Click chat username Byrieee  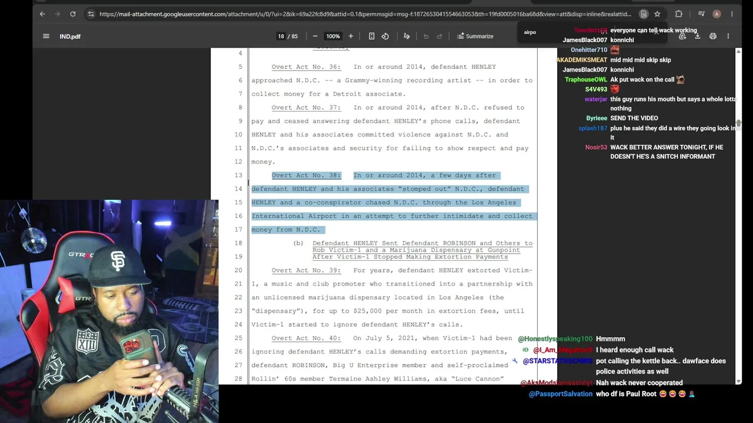tap(597, 118)
